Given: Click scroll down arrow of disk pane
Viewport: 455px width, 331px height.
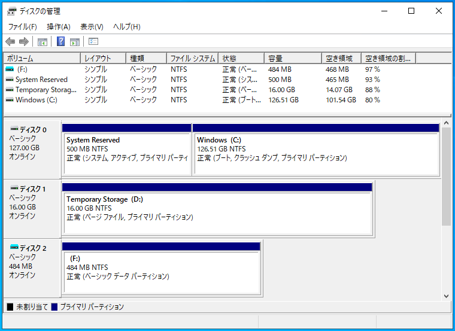Looking at the screenshot, I should tap(446, 296).
